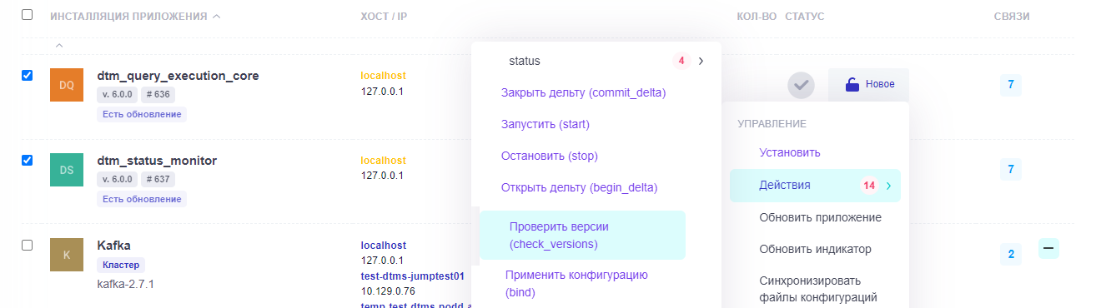Click IP address 10.129.0.76
The width and height of the screenshot is (1096, 308).
coord(389,291)
